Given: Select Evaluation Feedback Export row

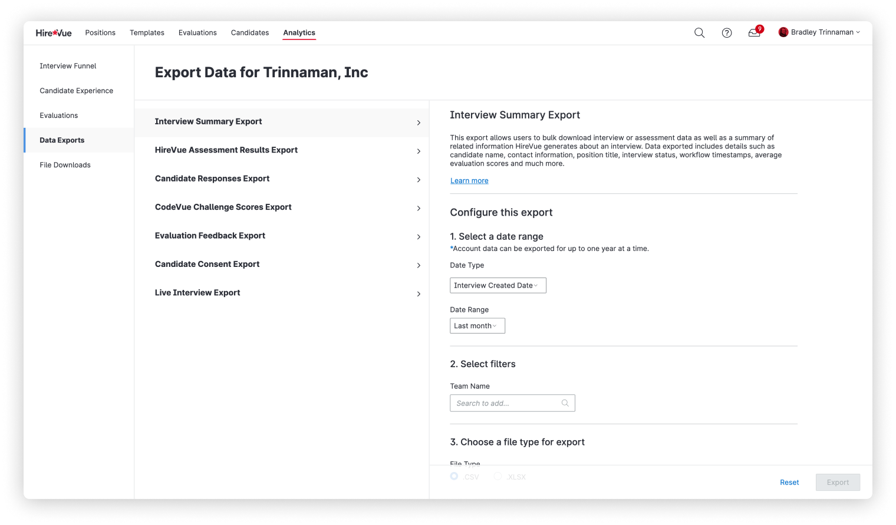Looking at the screenshot, I should tap(282, 236).
